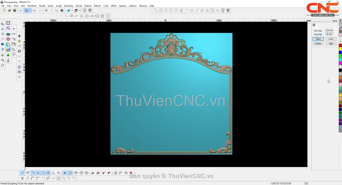Pick the red color swatch

point(340,46)
